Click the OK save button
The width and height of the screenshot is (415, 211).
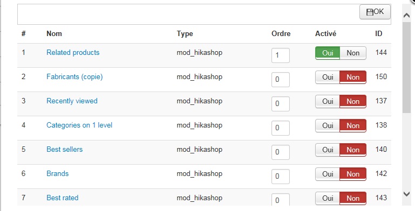pos(375,12)
